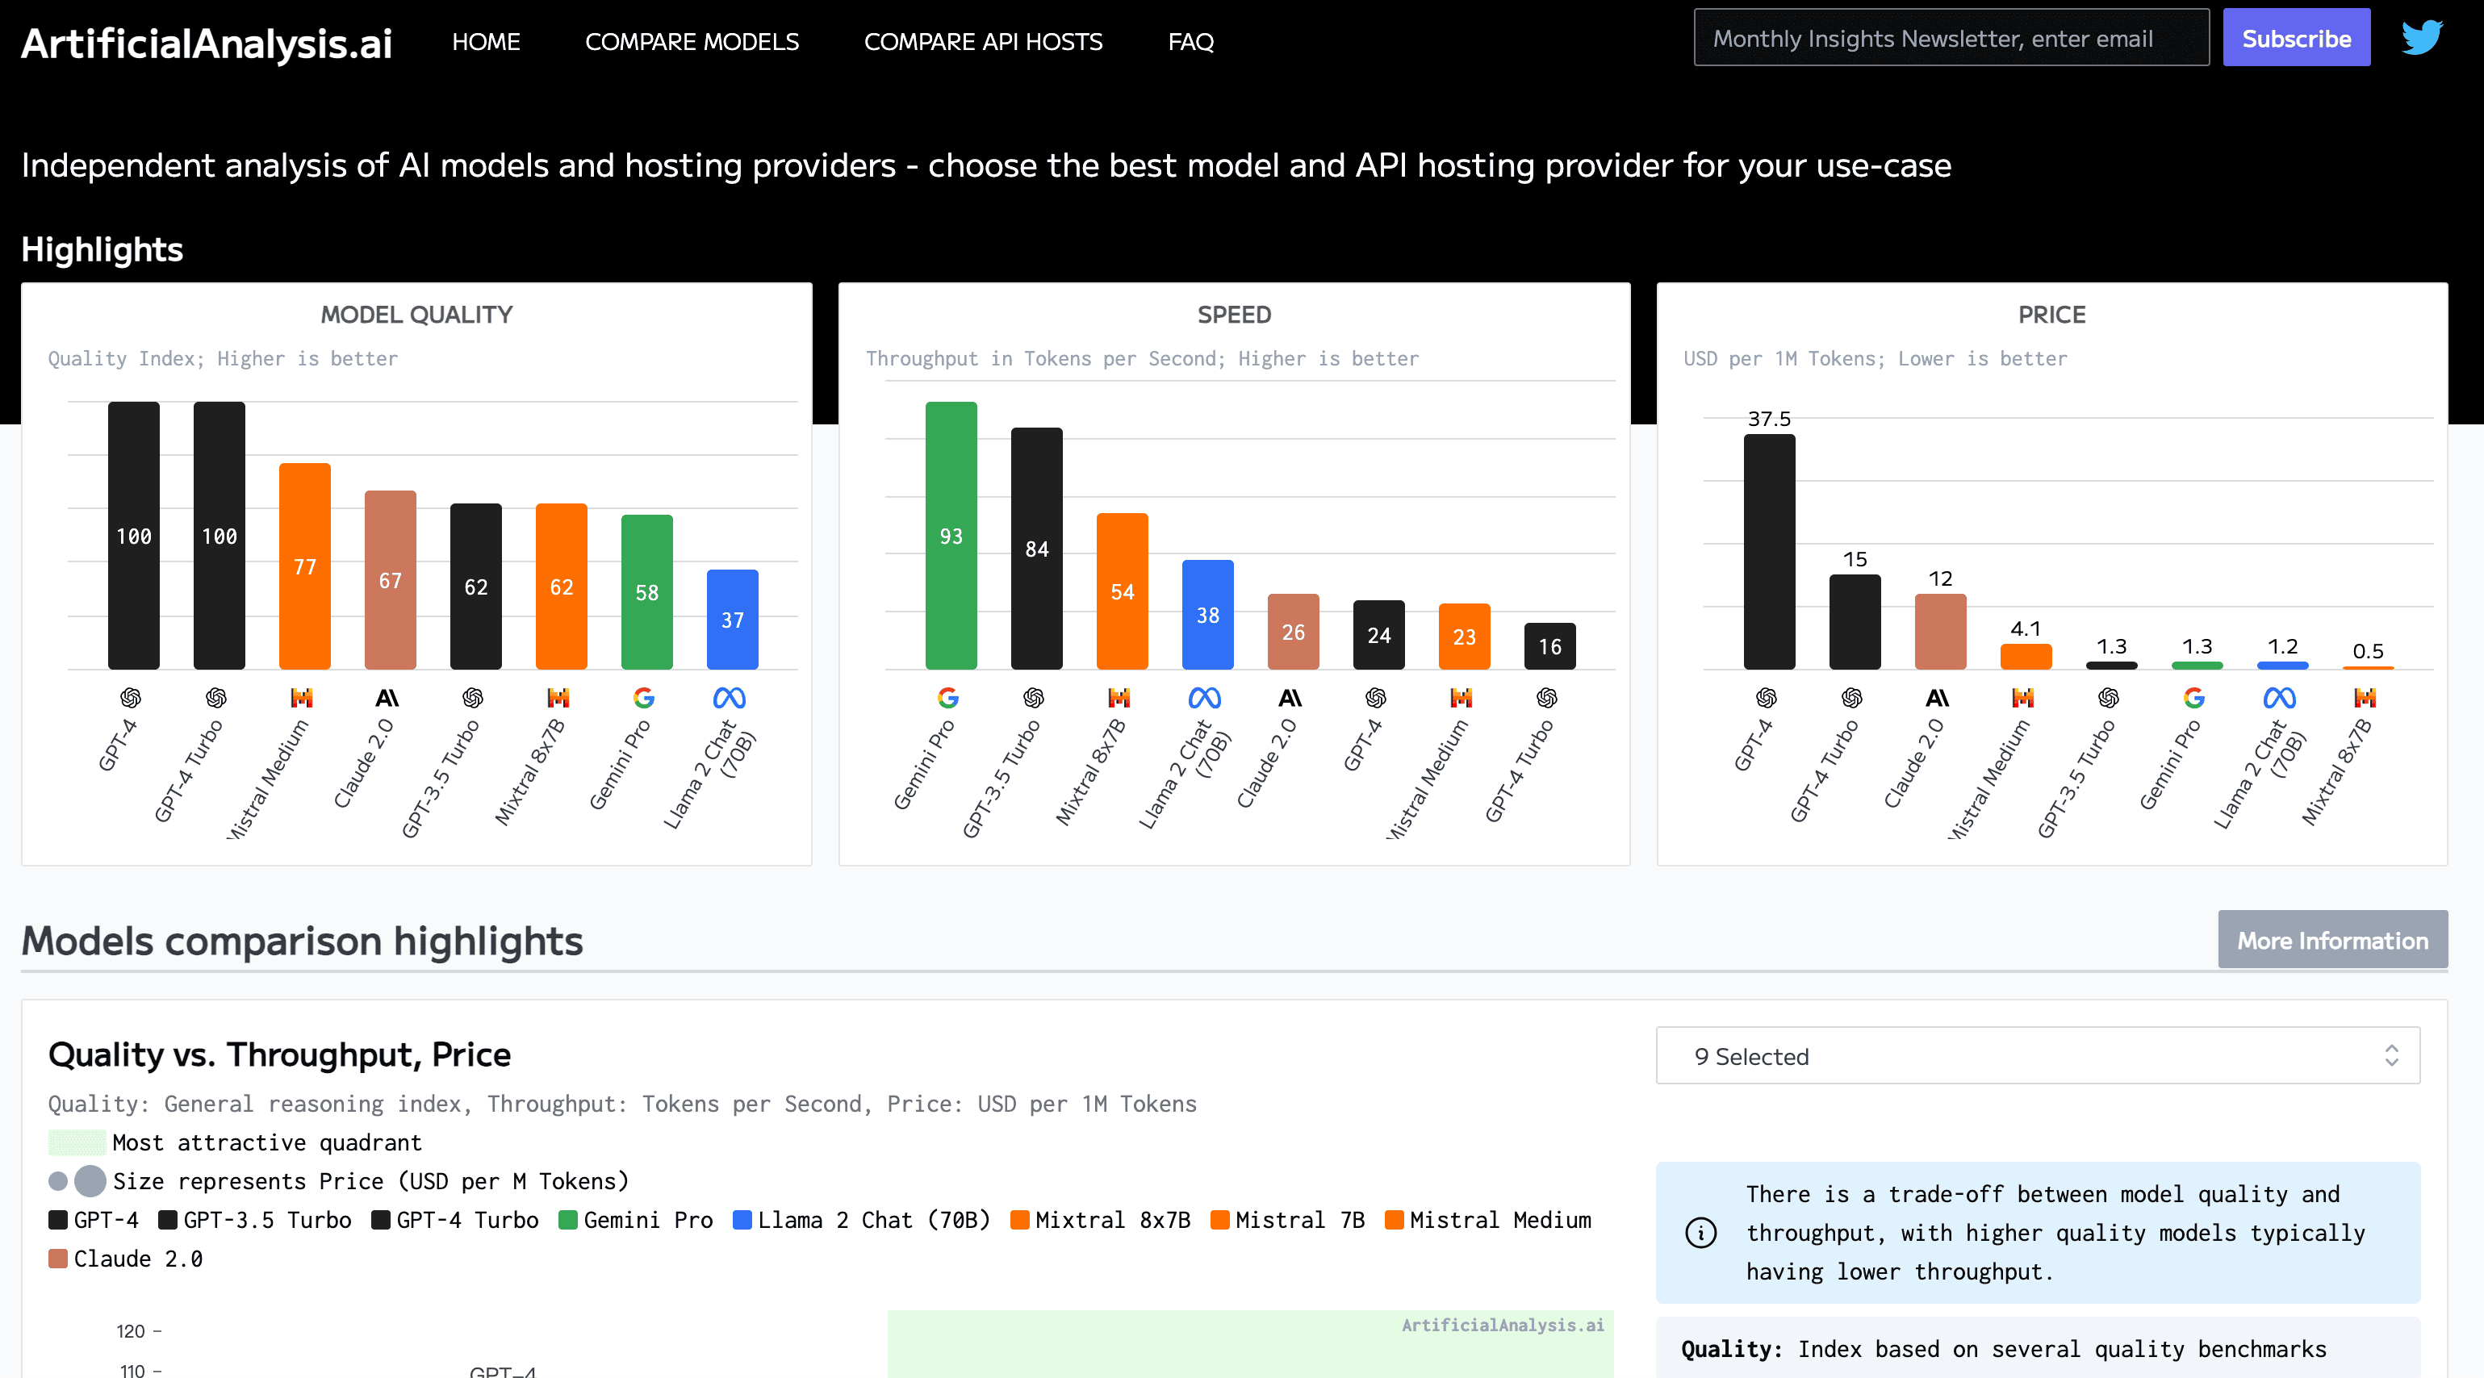Toggle GPT-4 in the scatter chart legend

(94, 1220)
